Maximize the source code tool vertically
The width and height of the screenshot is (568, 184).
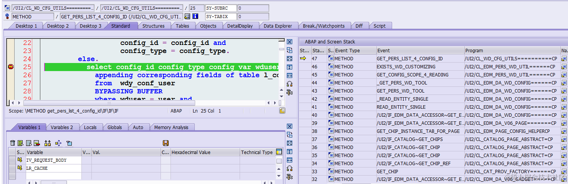click(x=290, y=67)
